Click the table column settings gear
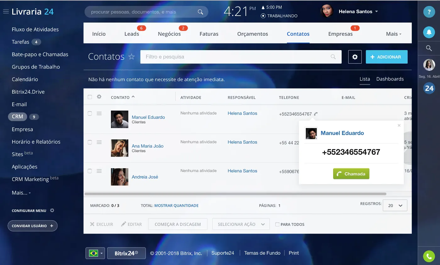440x265 pixels. tap(99, 97)
